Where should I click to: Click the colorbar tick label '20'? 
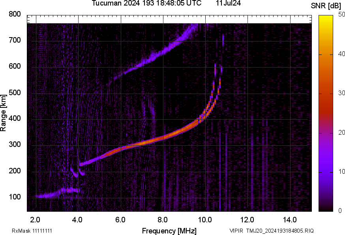(341, 132)
